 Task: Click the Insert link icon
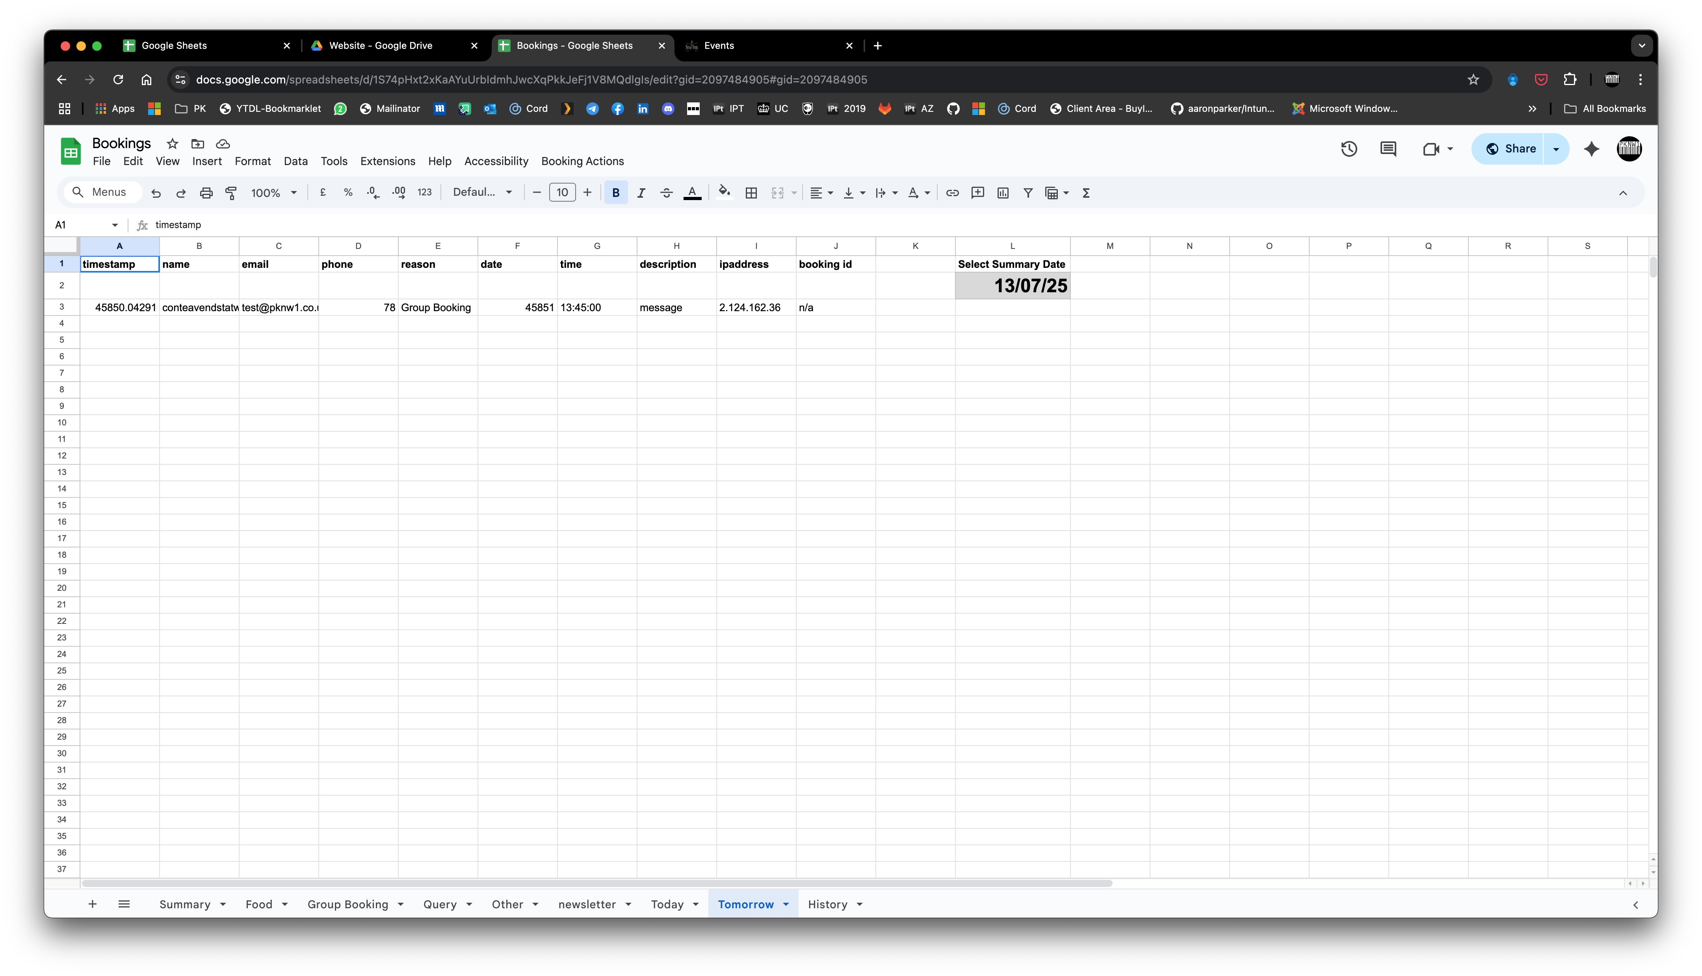point(952,193)
